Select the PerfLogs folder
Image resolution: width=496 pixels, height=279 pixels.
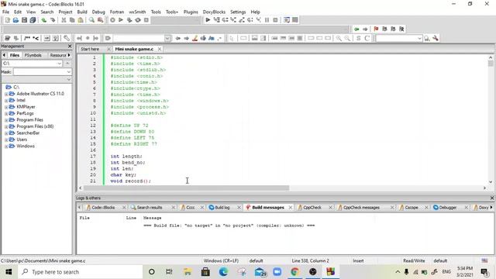click(25, 113)
